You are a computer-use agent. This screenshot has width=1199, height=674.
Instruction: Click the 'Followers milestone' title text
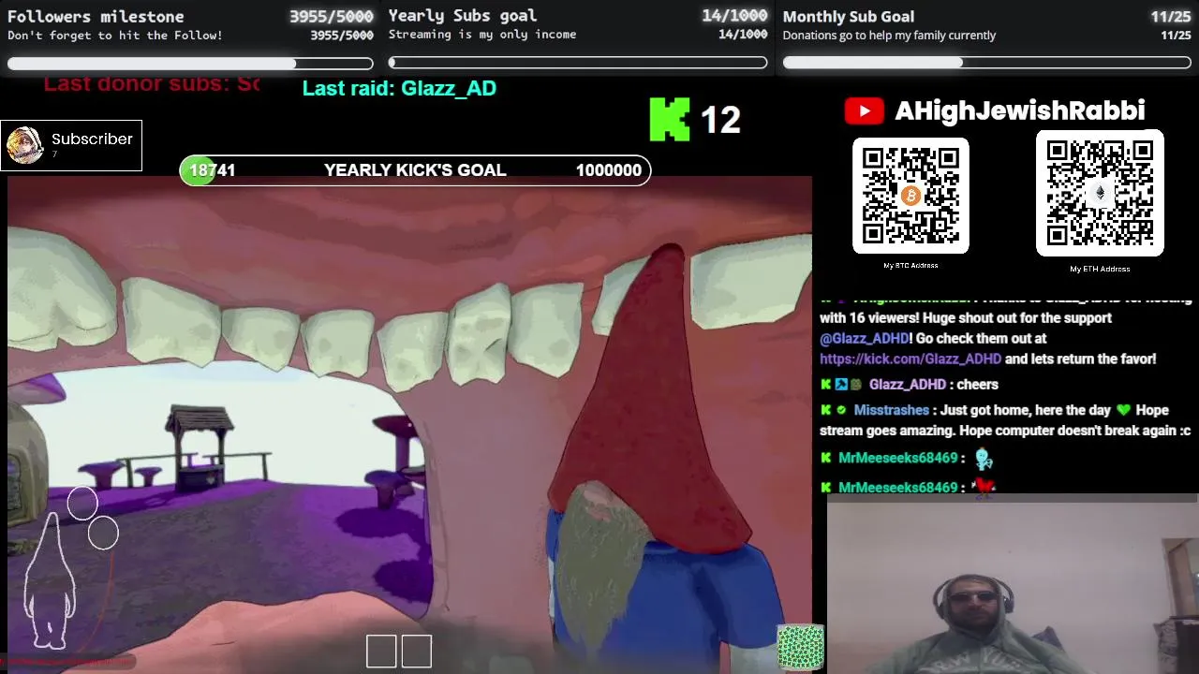96,17
